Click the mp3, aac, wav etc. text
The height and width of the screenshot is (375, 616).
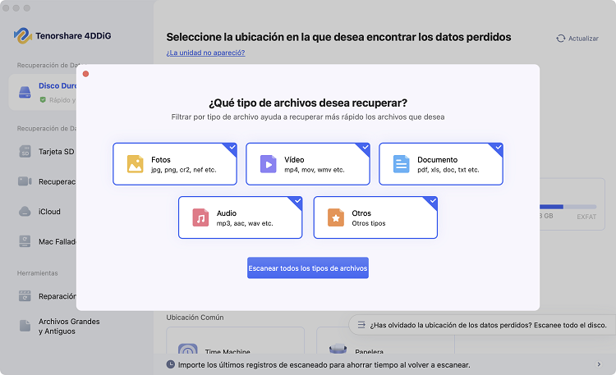(x=245, y=223)
